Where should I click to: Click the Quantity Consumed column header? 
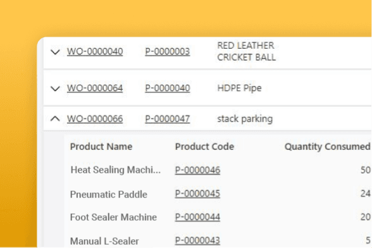tap(328, 147)
